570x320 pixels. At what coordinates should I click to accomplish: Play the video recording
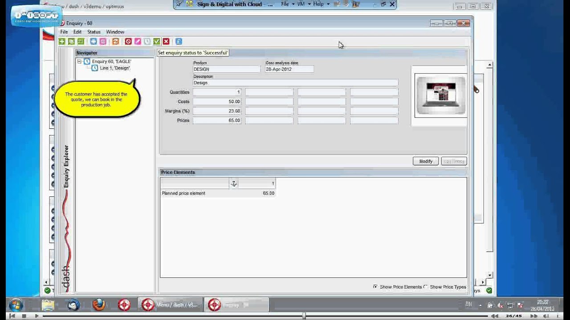(x=37, y=316)
